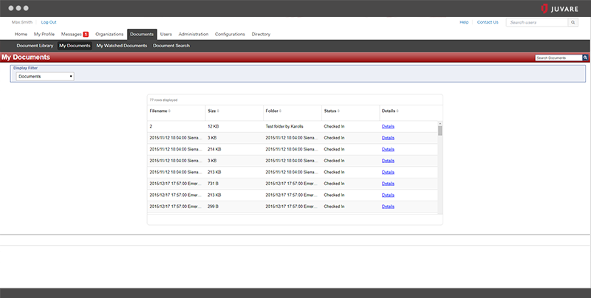Open the Messages tab
The height and width of the screenshot is (298, 591).
[x=71, y=34]
